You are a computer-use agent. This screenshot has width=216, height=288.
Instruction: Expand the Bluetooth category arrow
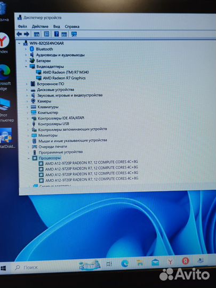(x=26, y=49)
